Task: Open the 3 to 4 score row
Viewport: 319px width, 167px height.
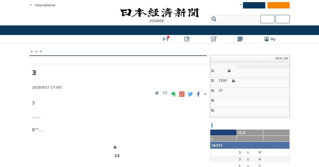Action: pos(250,159)
